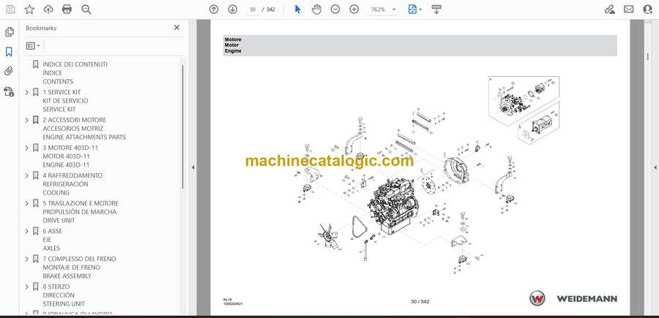The width and height of the screenshot is (659, 318).
Task: Open INDICE DEI CONTENUTI bookmark
Action: (x=75, y=73)
